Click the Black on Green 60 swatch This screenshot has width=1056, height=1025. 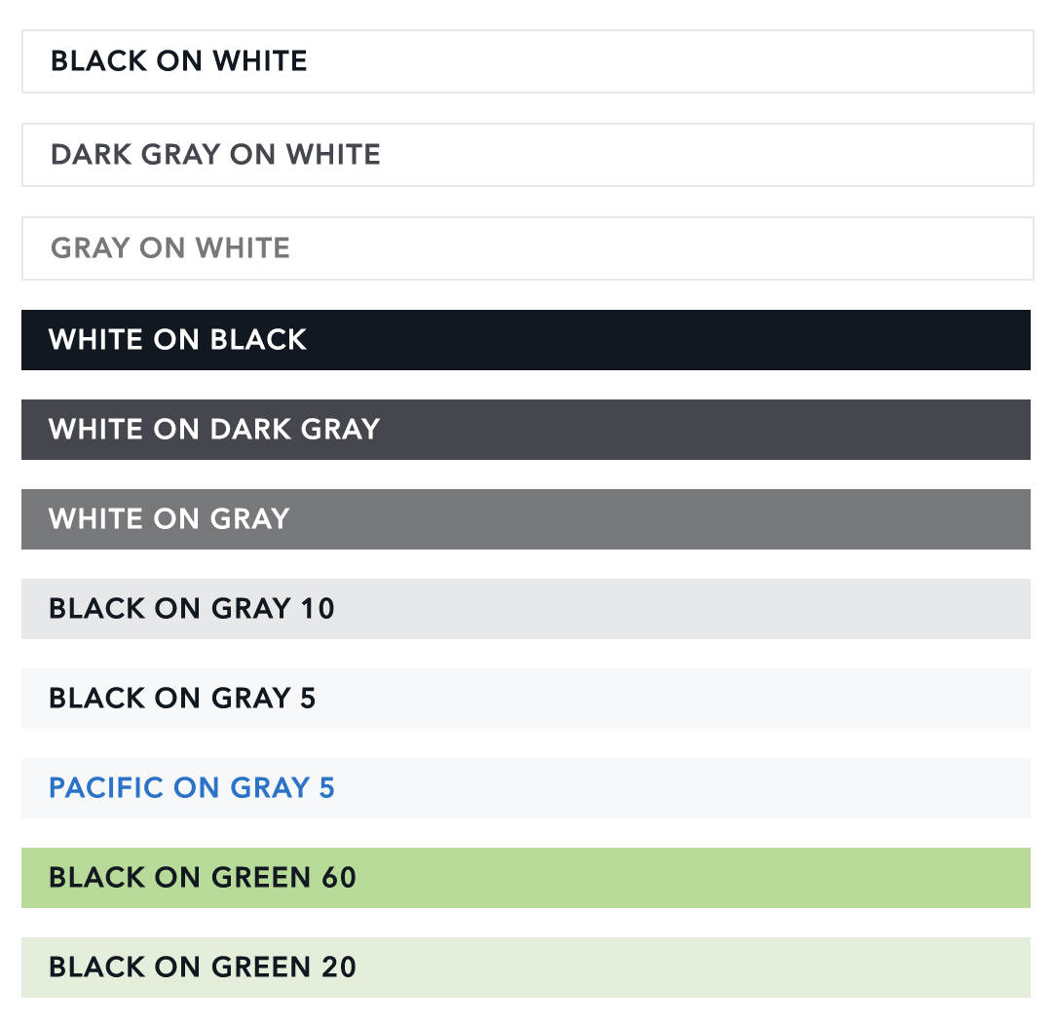coord(526,878)
